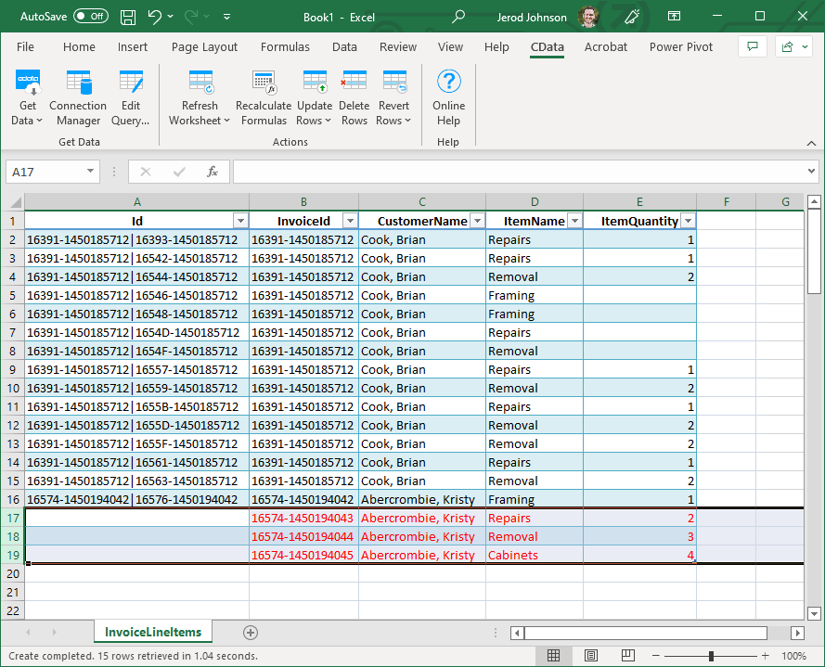Image resolution: width=825 pixels, height=667 pixels.
Task: Open the Connection Manager
Action: pyautogui.click(x=78, y=97)
